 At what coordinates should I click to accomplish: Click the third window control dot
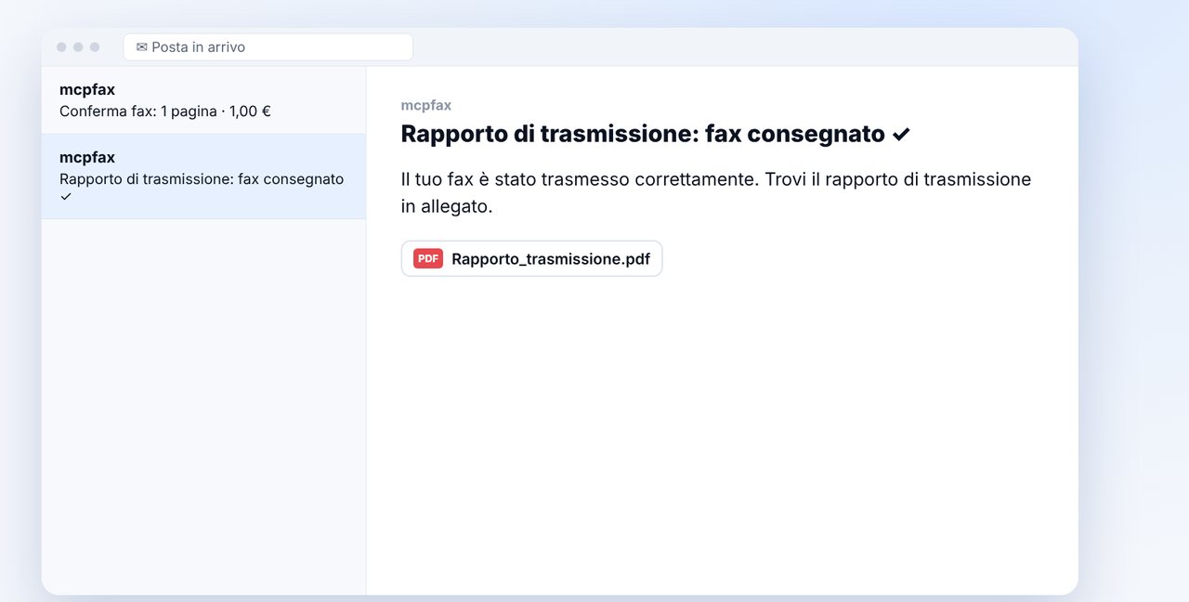coord(95,46)
